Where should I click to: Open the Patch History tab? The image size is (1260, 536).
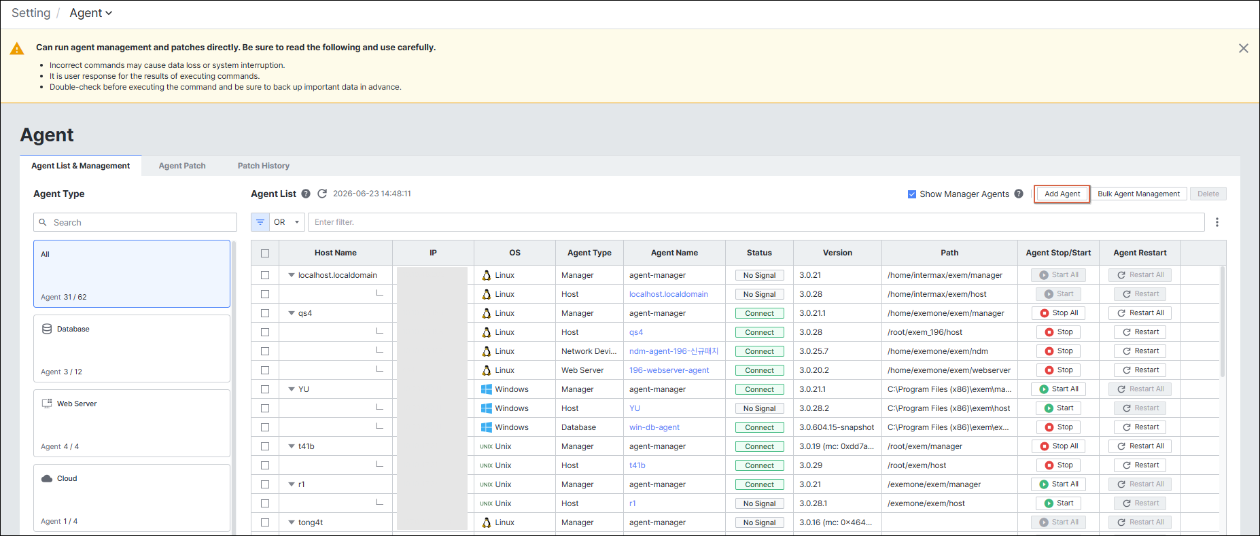click(264, 166)
